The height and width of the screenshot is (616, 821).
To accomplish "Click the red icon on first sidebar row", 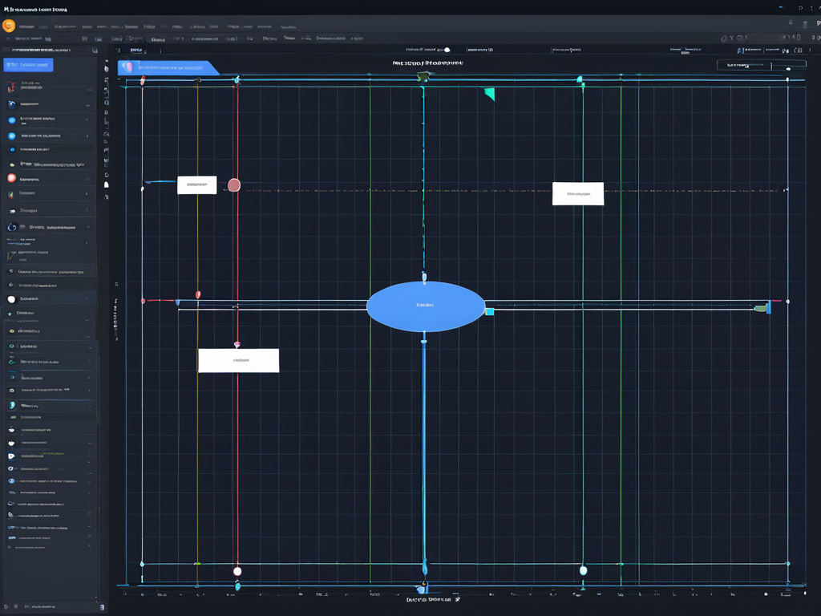I will (11, 86).
